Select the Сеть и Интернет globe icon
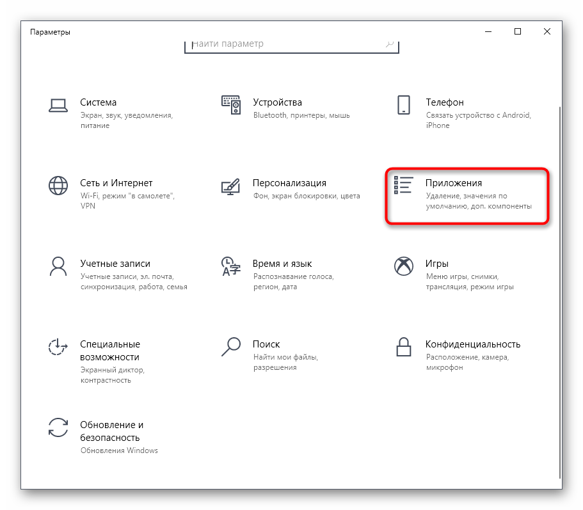Viewport: 583px width, 510px height. 58,186
